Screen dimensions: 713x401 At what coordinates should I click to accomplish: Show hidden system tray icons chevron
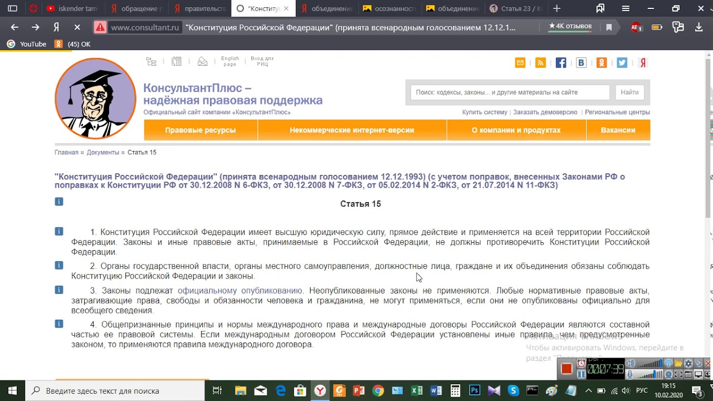588,390
